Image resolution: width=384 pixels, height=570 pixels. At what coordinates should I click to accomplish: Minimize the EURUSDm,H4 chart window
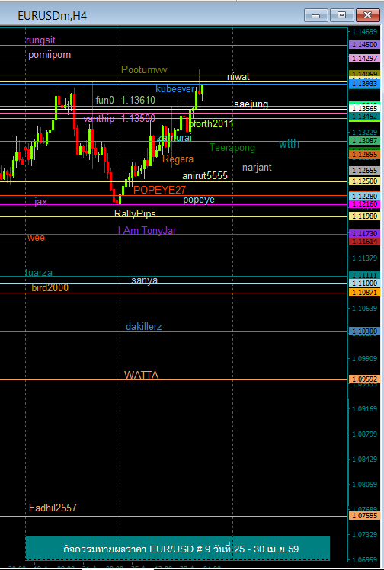point(315,16)
